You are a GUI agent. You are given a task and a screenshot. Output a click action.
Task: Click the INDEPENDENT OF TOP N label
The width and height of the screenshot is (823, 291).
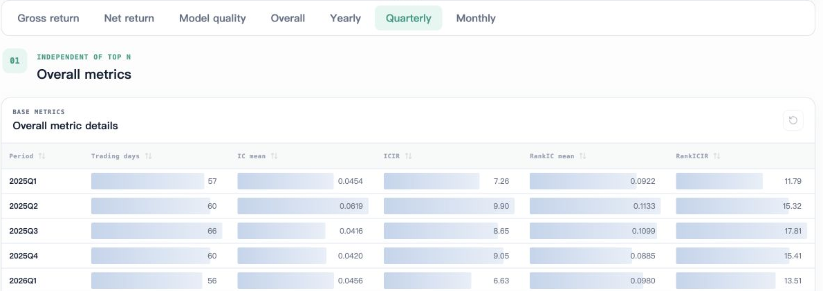84,57
